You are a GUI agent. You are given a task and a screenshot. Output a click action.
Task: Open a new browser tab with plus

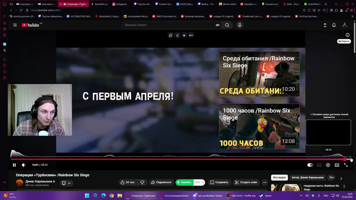tap(326, 4)
